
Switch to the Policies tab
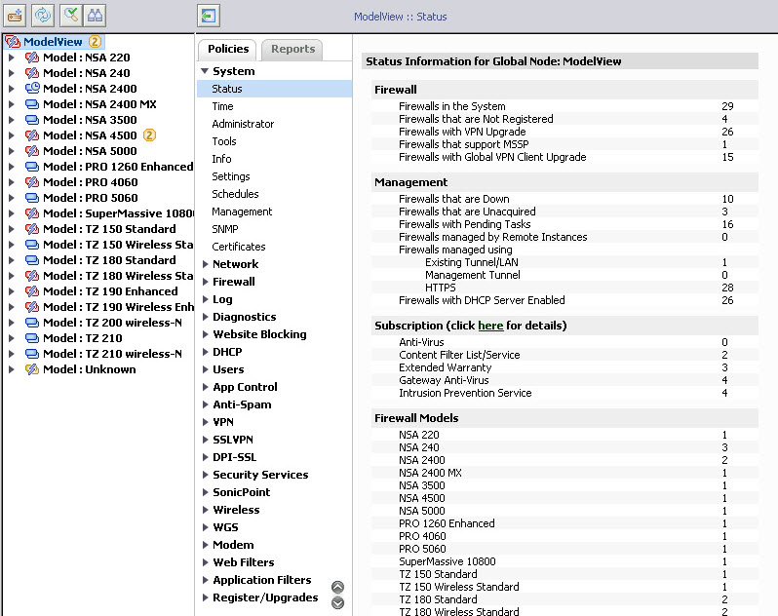228,49
